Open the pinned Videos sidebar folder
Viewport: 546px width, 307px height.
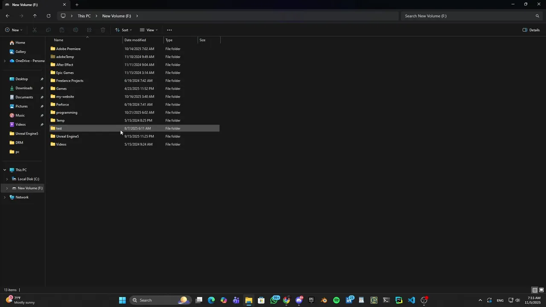20,125
